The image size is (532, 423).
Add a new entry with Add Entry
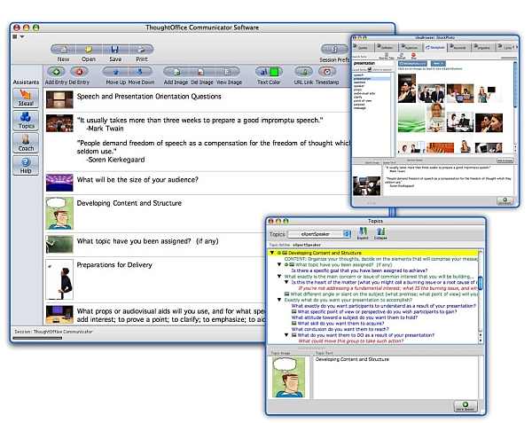point(57,72)
